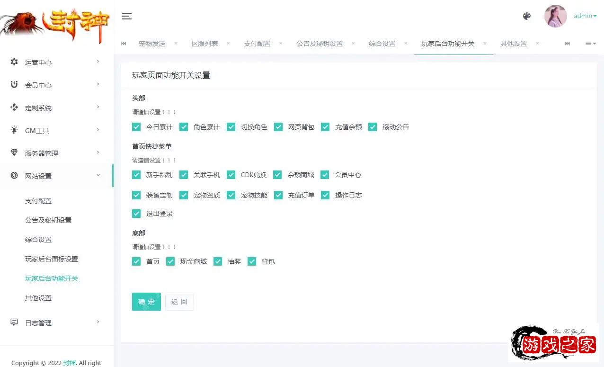The height and width of the screenshot is (367, 604).
Task: Collapse the sidebar with the hamburger icon
Action: pos(126,16)
